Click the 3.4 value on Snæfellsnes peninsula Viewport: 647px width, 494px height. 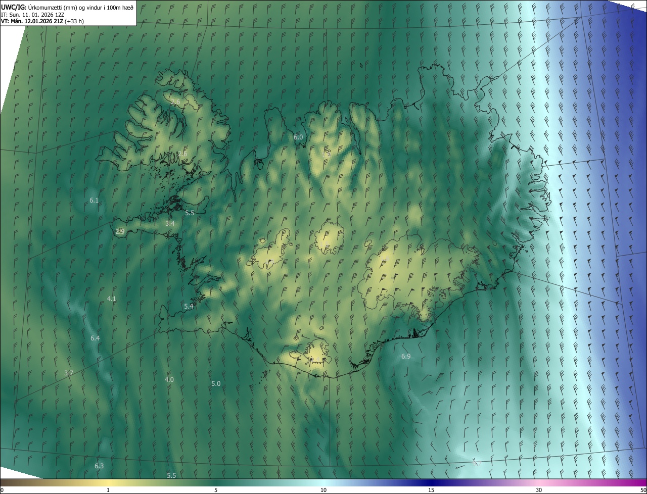pyautogui.click(x=170, y=223)
